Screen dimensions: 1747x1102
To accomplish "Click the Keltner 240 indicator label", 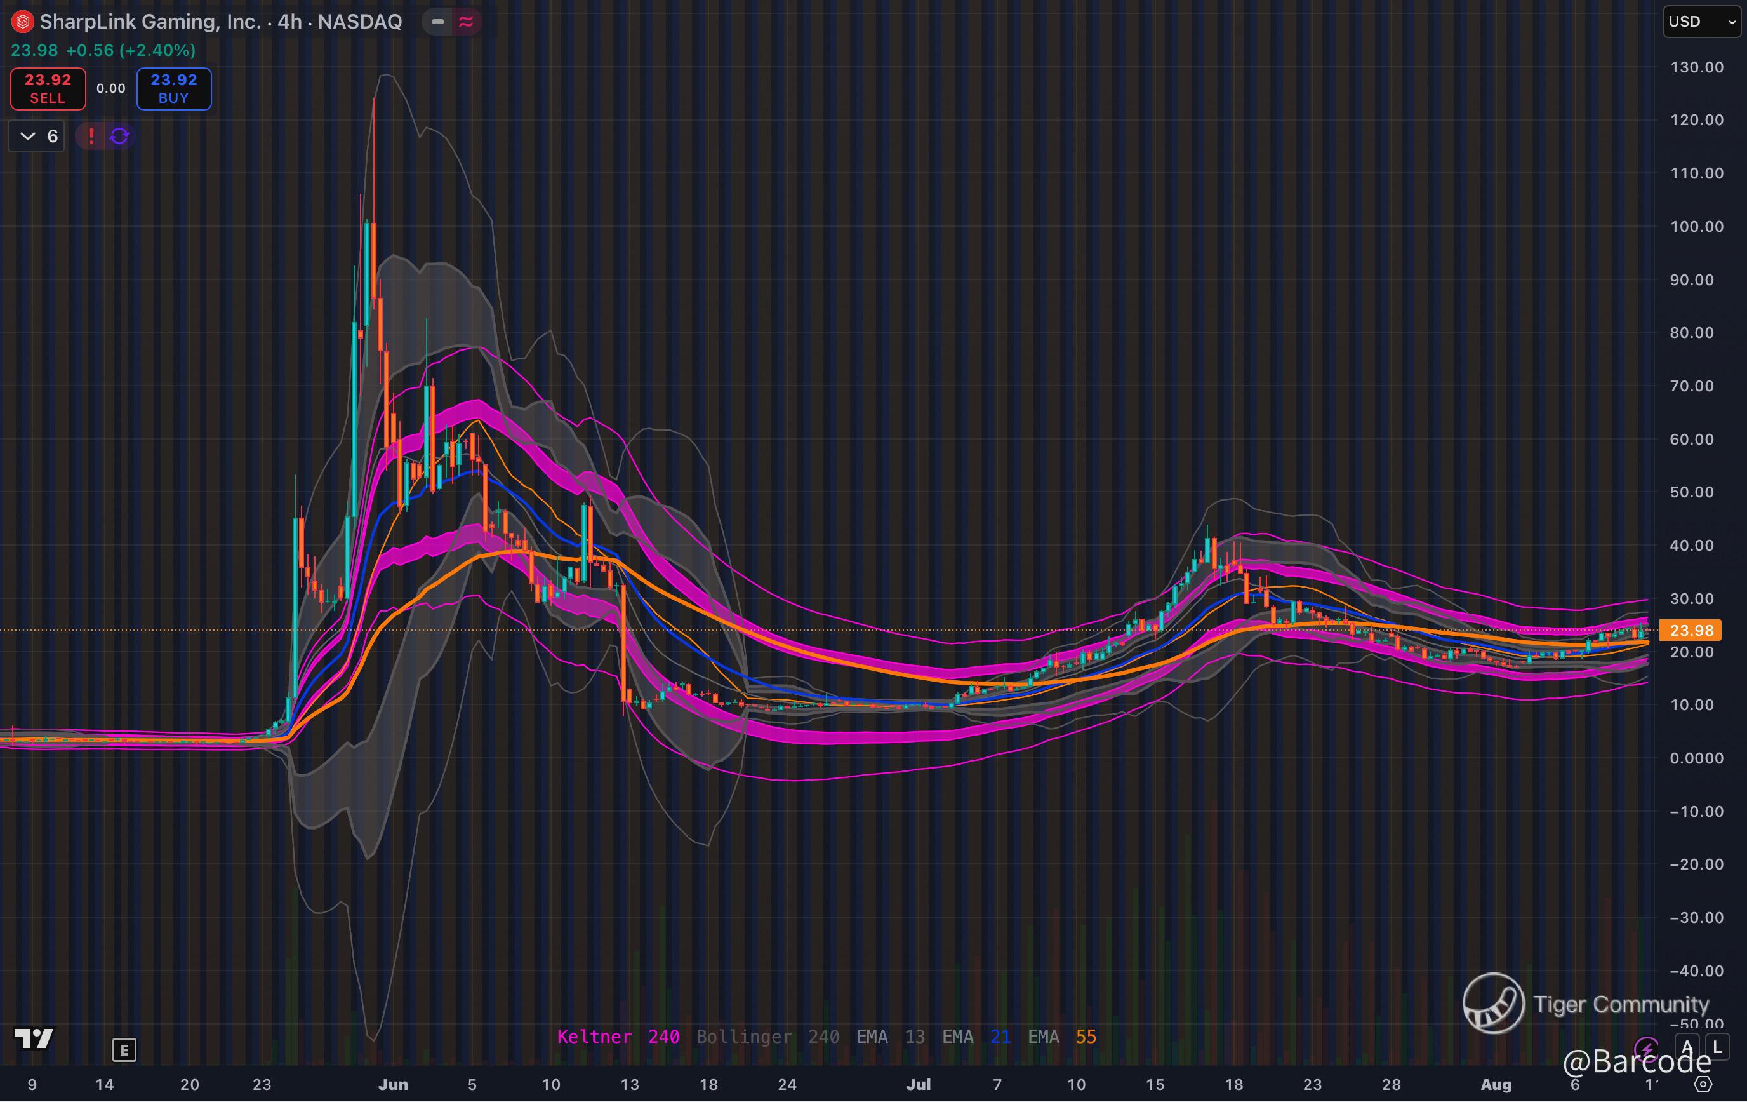I will tap(618, 1037).
